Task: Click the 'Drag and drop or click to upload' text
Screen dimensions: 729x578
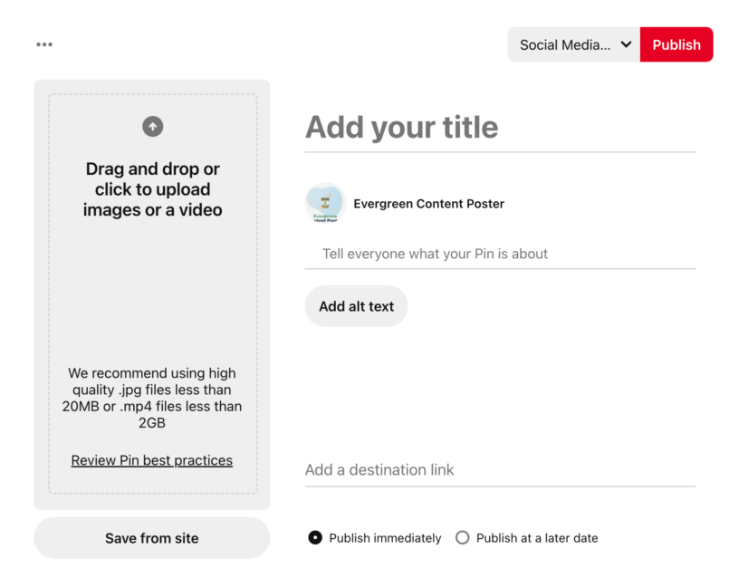Action: [x=152, y=189]
